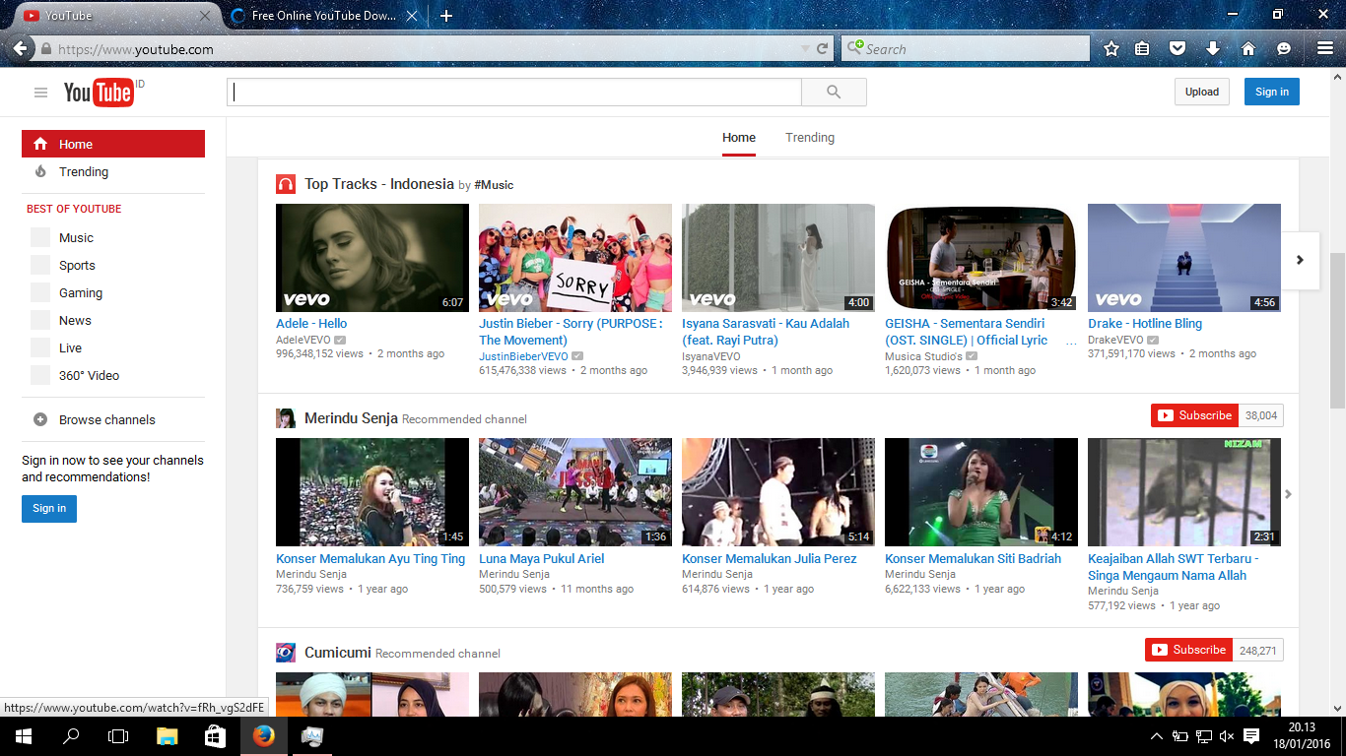The width and height of the screenshot is (1346, 756).
Task: Open the Windows Start menu
Action: [x=24, y=736]
